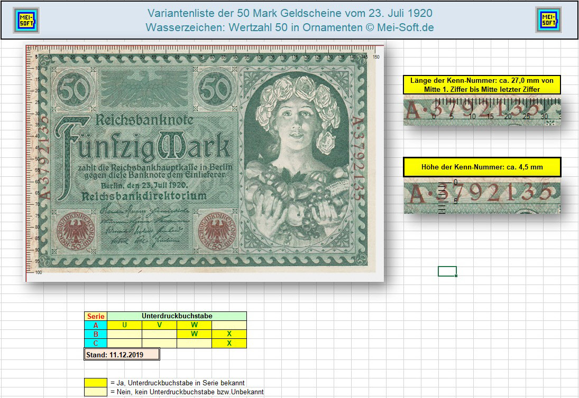Viewport: 579px width, 398px height.
Task: Select the Serie 'A' cell
Action: pos(96,325)
